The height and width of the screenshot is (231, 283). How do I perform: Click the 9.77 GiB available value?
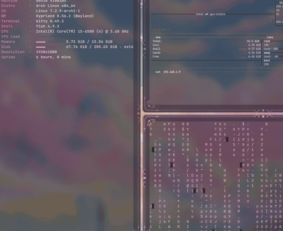[x=254, y=49]
